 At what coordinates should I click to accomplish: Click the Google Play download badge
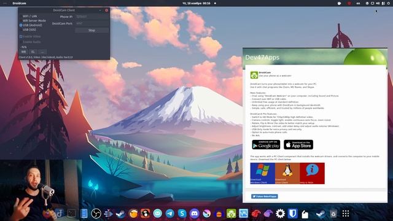pyautogui.click(x=266, y=145)
